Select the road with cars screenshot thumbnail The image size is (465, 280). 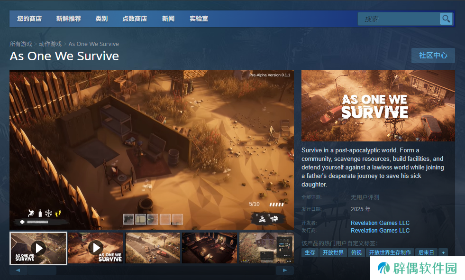point(153,248)
